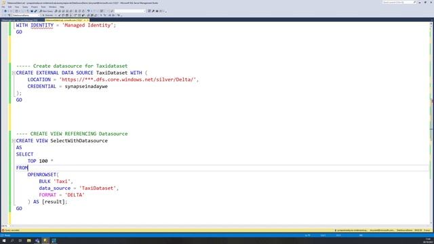
Task: Click the OPENROWSET keyword
Action: coord(42,175)
